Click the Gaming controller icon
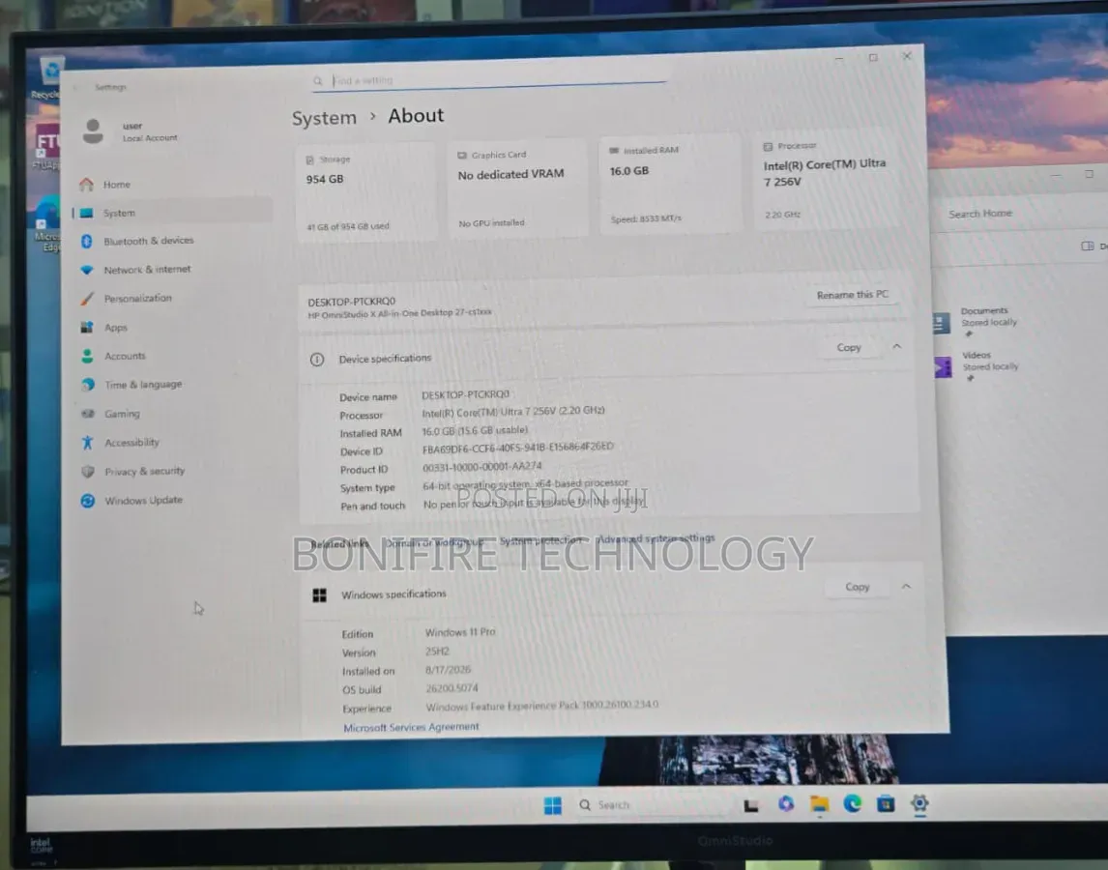1108x870 pixels. click(88, 414)
